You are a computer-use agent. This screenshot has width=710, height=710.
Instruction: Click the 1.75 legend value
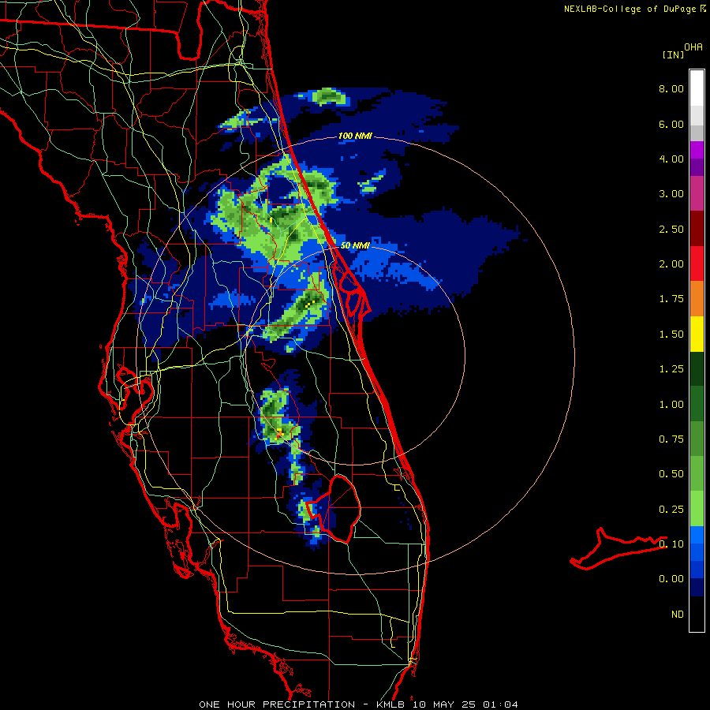[x=671, y=299]
